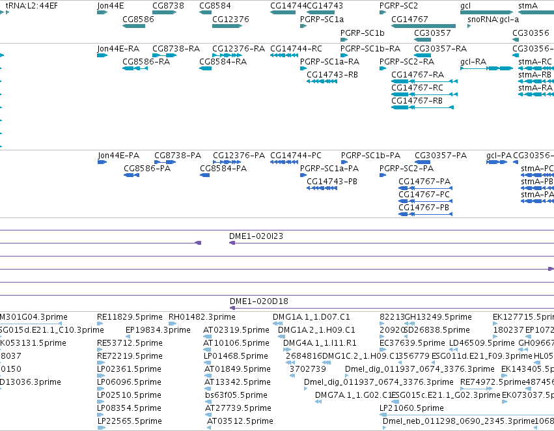Image resolution: width=554 pixels, height=431 pixels.
Task: Click protein CG14767-PC
Action: [x=424, y=195]
